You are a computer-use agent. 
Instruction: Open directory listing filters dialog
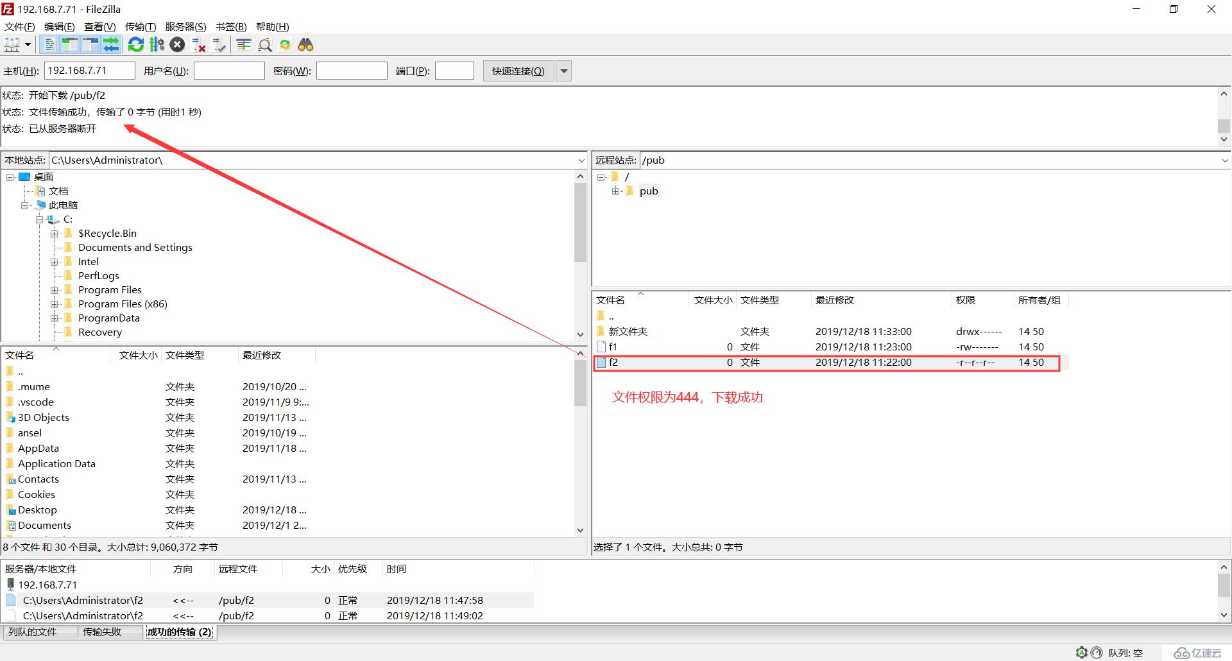244,45
